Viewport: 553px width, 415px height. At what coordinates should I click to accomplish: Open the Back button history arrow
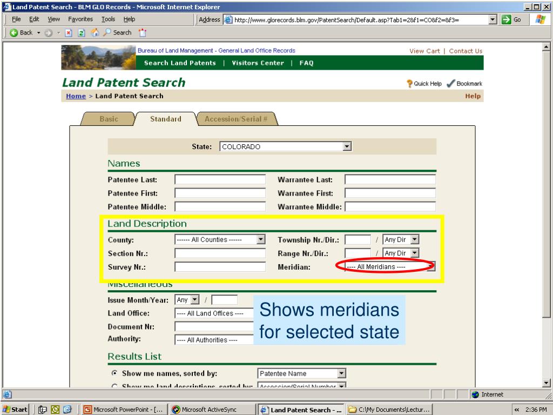pyautogui.click(x=38, y=33)
